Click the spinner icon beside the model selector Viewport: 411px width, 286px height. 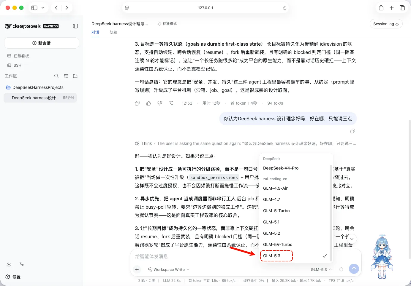341,269
